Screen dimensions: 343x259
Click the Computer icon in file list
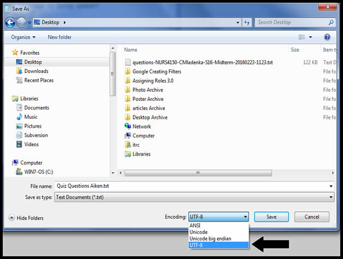[128, 135]
